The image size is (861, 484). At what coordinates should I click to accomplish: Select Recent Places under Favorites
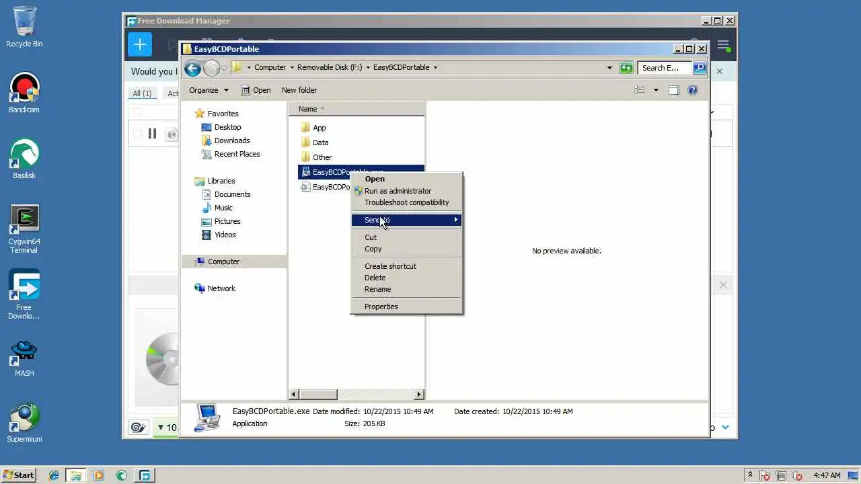231,154
